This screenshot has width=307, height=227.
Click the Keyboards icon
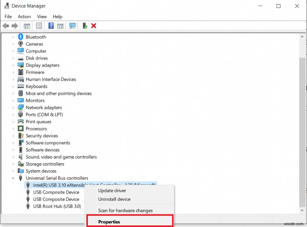point(21,86)
